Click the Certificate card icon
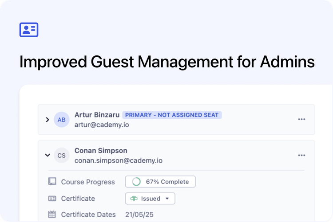Image resolution: width=333 pixels, height=222 pixels. click(x=52, y=199)
